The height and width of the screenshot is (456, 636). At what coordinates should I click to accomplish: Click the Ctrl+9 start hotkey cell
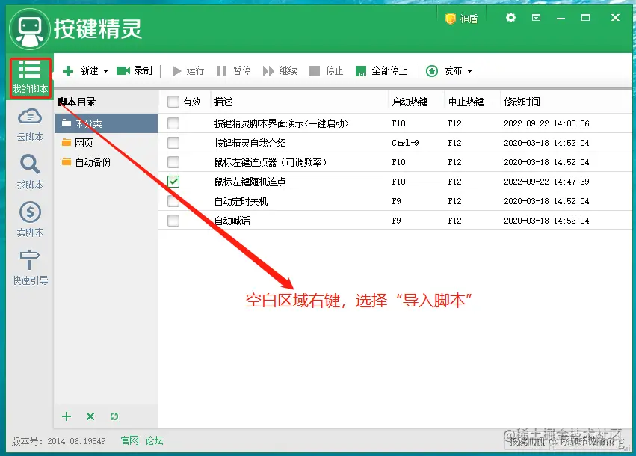pyautogui.click(x=405, y=143)
